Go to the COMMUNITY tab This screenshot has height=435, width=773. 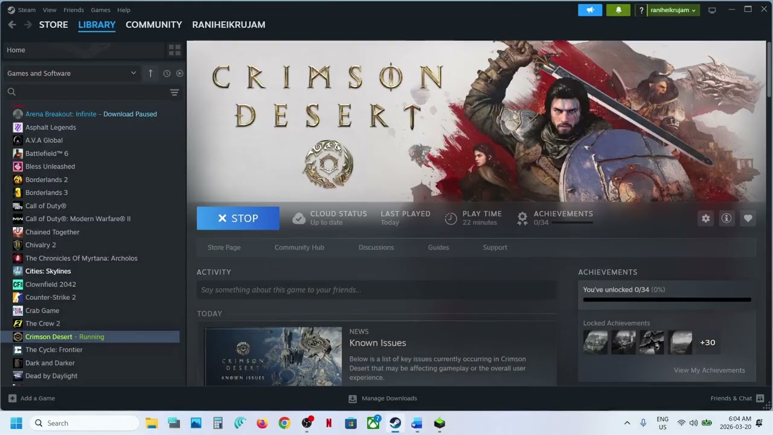153,25
